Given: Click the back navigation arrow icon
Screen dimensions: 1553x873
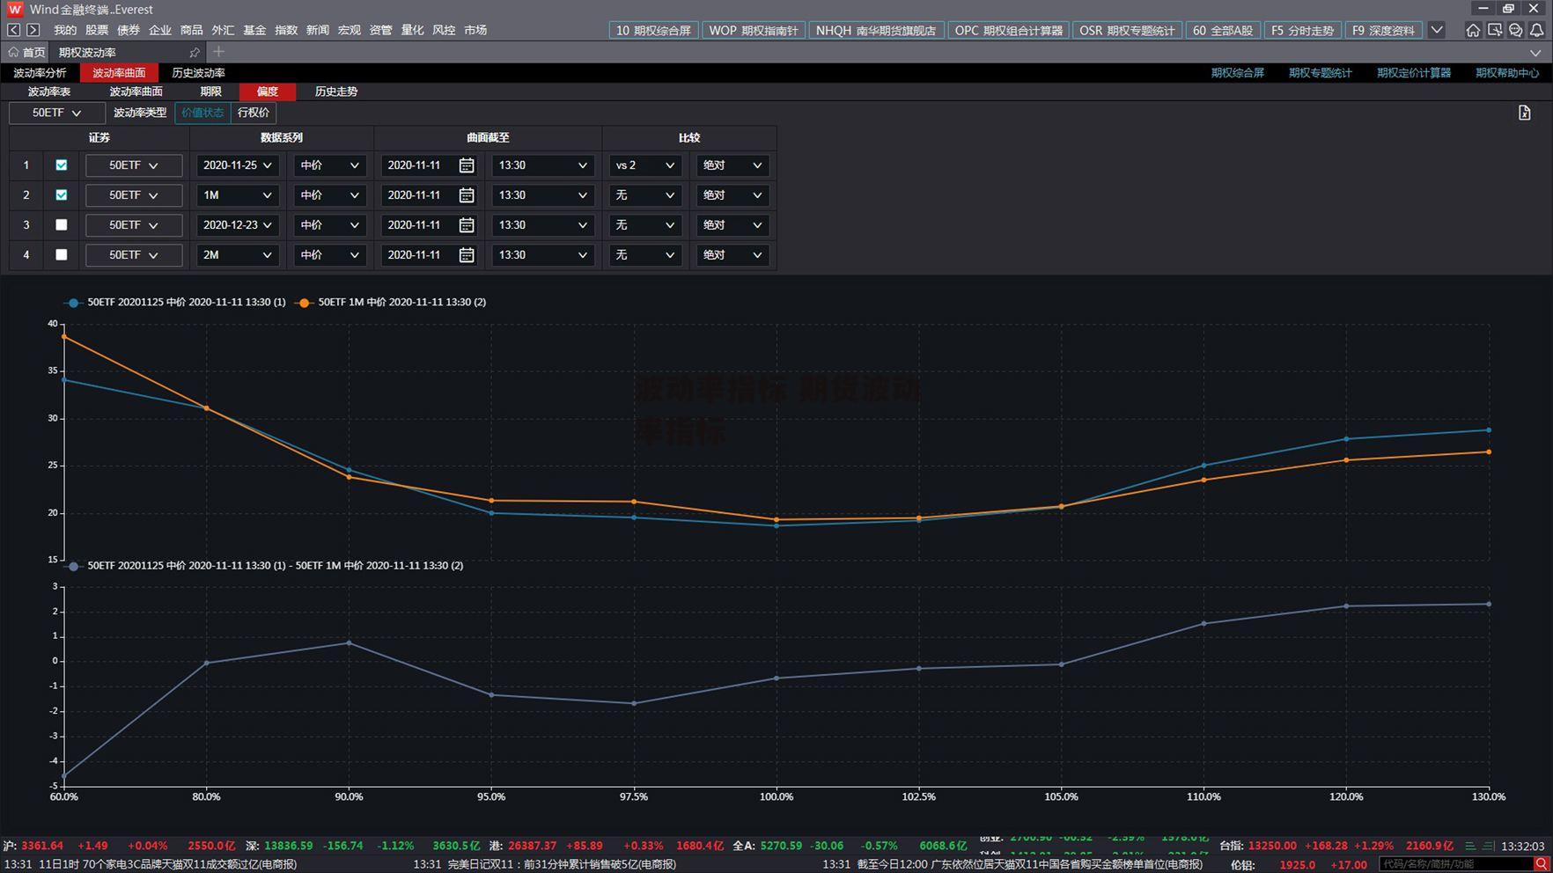Looking at the screenshot, I should point(14,30).
